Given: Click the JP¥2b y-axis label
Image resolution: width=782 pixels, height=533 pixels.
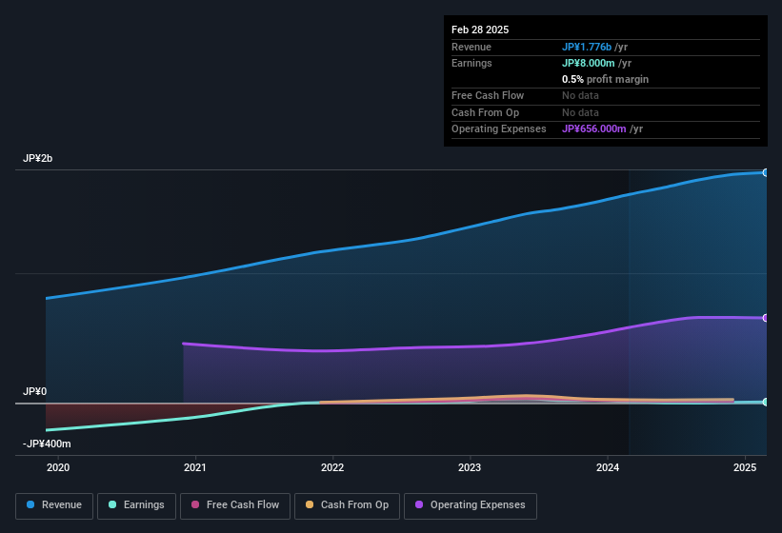Looking at the screenshot, I should (x=37, y=158).
